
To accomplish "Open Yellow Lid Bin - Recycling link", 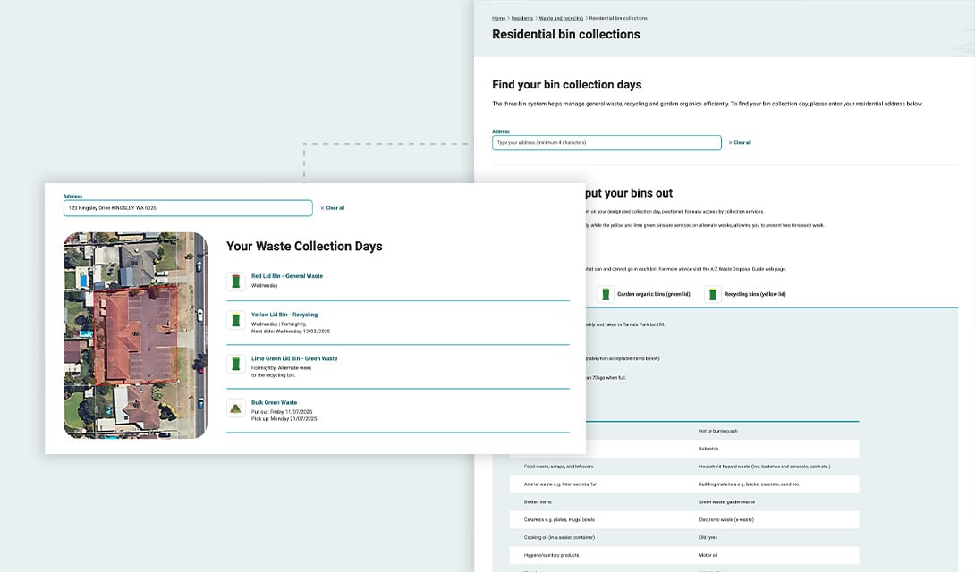I will coord(284,315).
